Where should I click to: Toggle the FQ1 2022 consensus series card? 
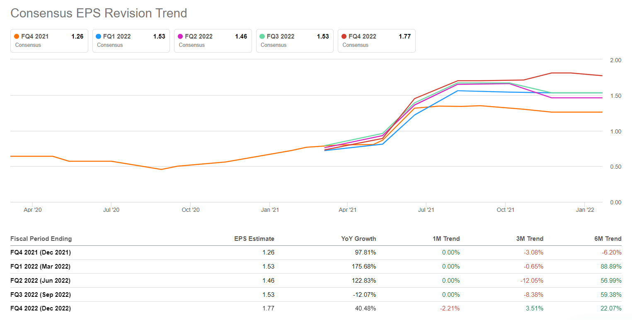131,41
